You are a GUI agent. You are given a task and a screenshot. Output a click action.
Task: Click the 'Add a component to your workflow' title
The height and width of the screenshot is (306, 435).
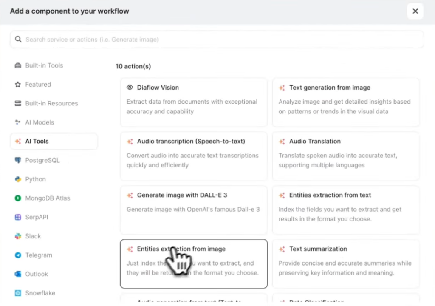(69, 11)
